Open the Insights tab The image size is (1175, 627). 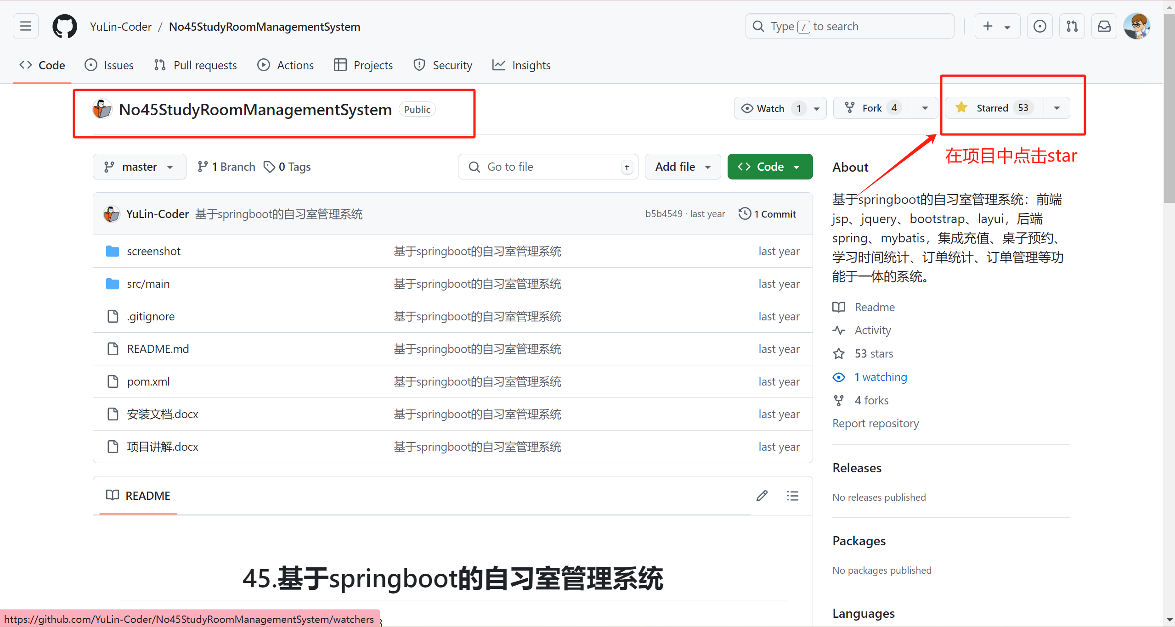coord(521,65)
